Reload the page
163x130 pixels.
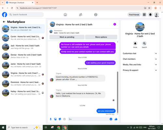[x=12, y=8]
